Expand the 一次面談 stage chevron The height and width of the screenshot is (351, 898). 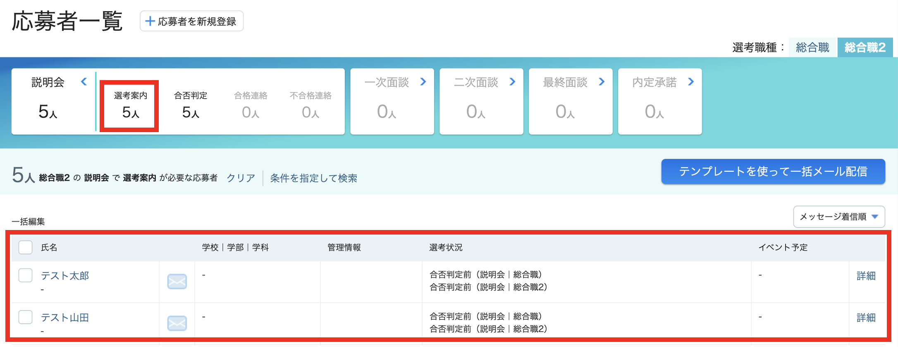pyautogui.click(x=423, y=82)
